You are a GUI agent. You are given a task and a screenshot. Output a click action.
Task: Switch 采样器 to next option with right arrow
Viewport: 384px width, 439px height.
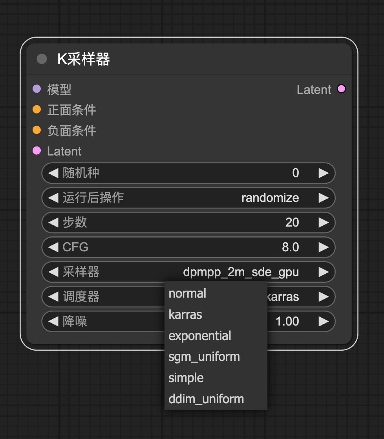[324, 272]
